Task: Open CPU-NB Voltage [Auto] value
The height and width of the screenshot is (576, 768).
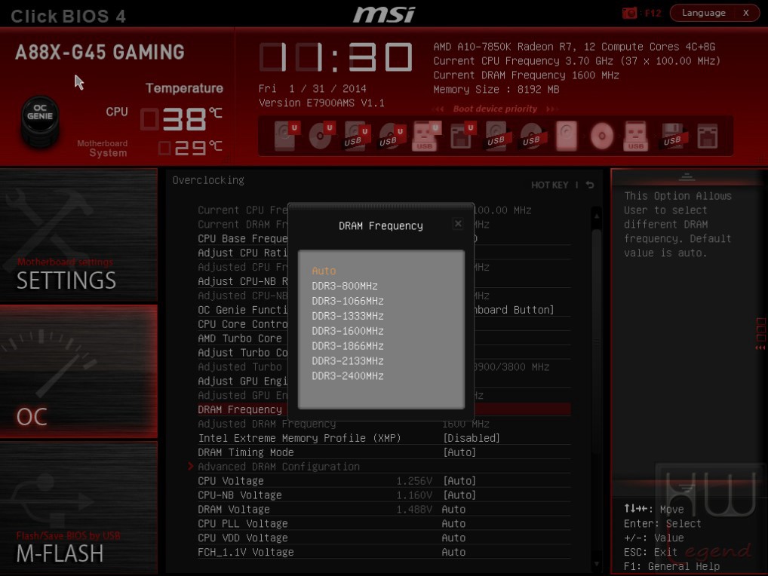Action: point(459,495)
